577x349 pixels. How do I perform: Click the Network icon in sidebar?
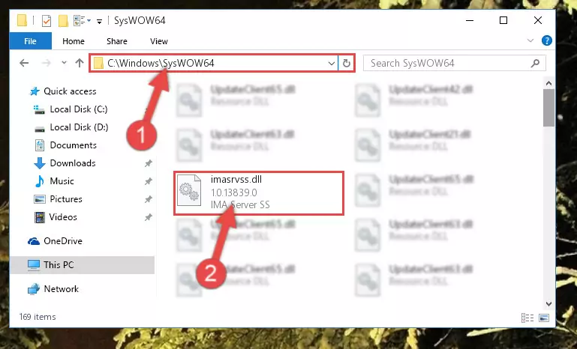(x=34, y=289)
